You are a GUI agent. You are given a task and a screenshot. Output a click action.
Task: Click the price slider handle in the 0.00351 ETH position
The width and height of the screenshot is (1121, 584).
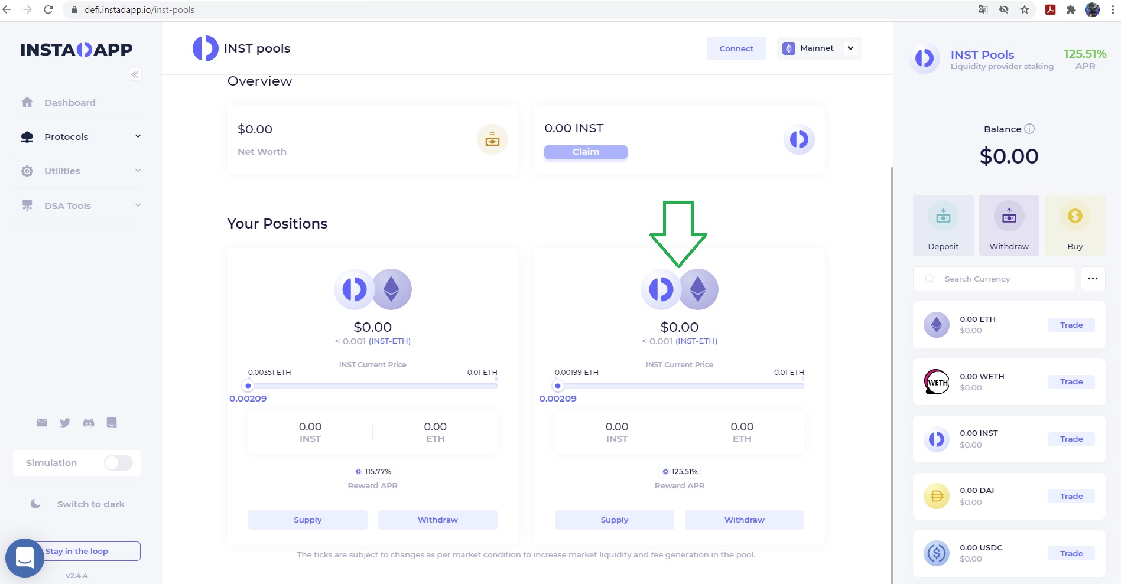click(248, 386)
